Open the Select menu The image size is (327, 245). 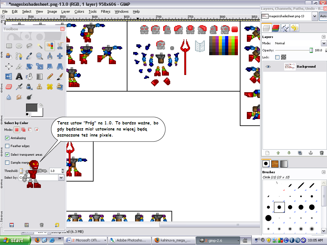(x=27, y=11)
